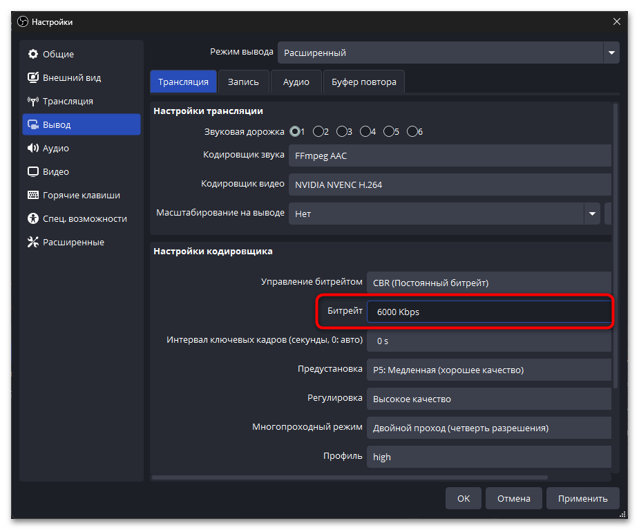Open the Масштабирование на выводе dropdown
The height and width of the screenshot is (530, 639).
tap(591, 214)
